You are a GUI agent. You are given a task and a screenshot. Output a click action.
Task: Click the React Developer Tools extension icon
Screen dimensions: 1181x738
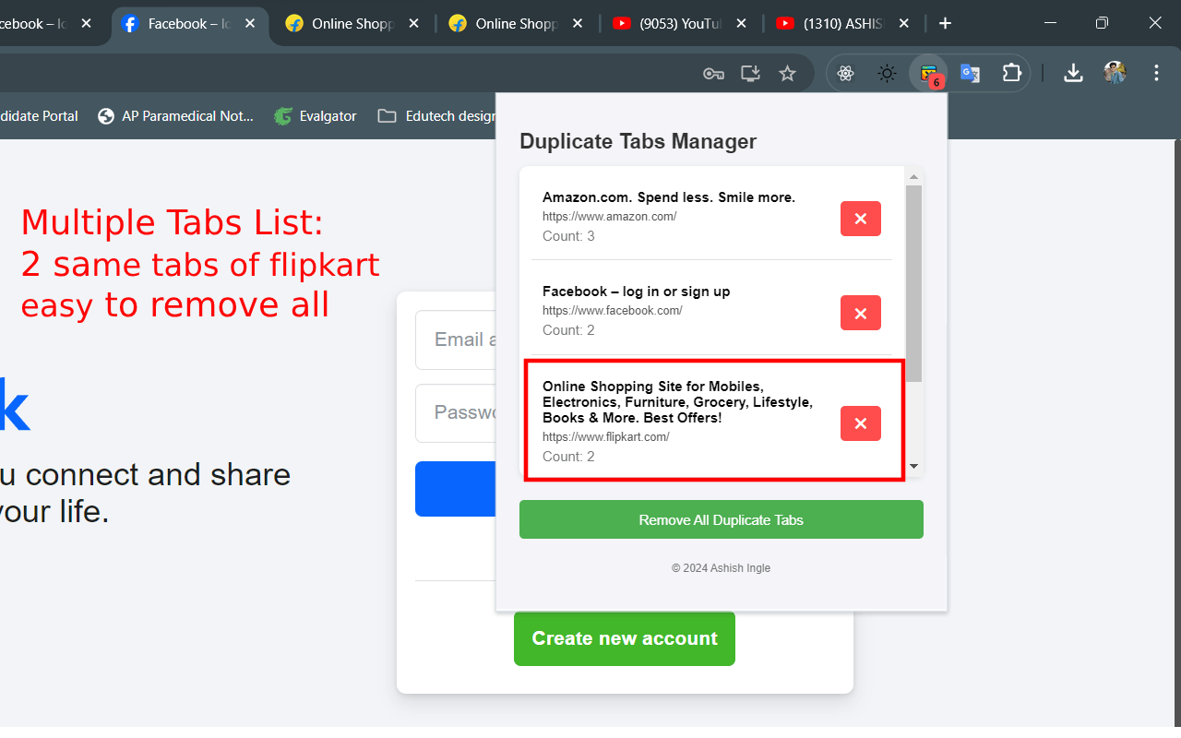[846, 74]
